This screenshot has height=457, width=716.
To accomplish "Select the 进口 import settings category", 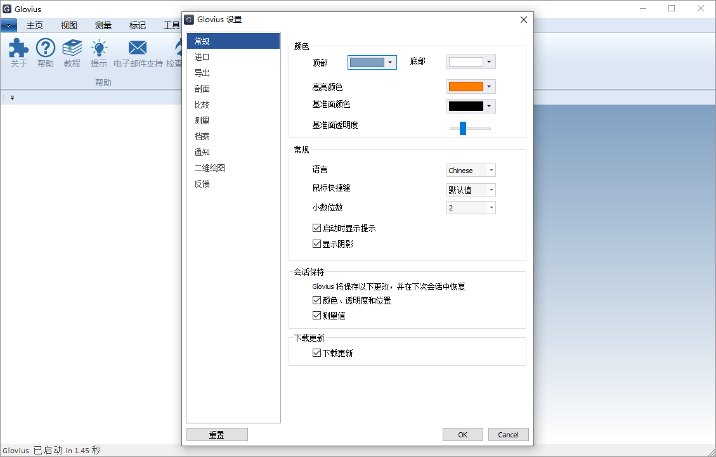I will click(x=233, y=57).
